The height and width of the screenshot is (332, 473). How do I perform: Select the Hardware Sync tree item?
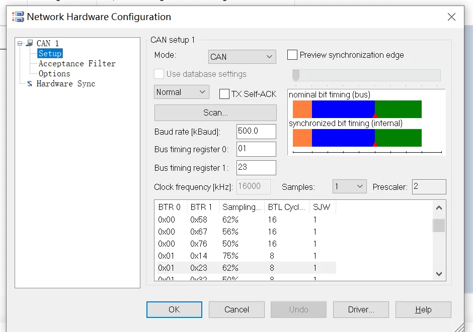[x=66, y=84]
